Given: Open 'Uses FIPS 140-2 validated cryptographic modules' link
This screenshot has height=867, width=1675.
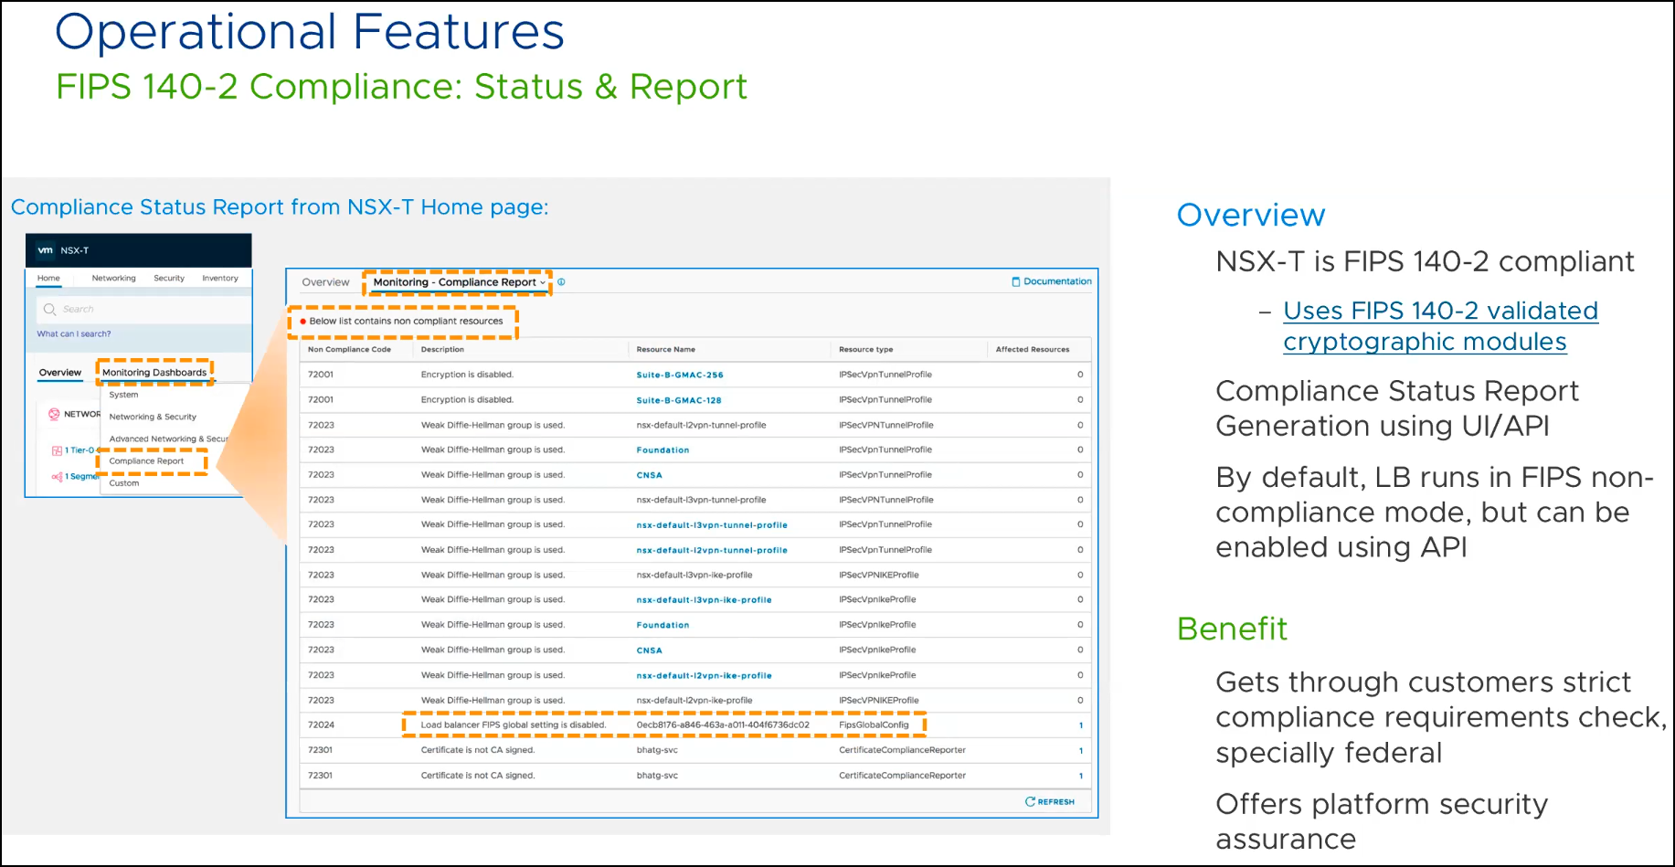Looking at the screenshot, I should coord(1440,326).
